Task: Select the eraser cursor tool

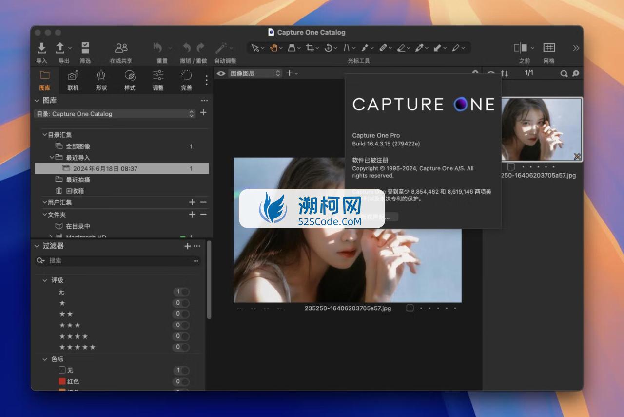Action: tap(401, 48)
